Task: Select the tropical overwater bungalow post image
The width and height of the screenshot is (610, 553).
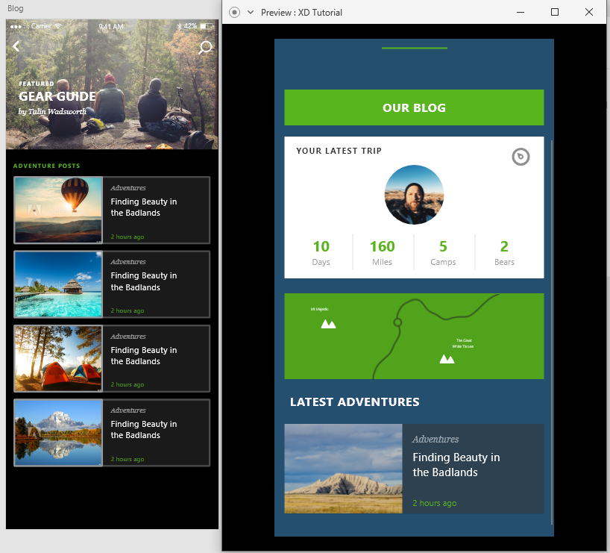Action: point(58,284)
